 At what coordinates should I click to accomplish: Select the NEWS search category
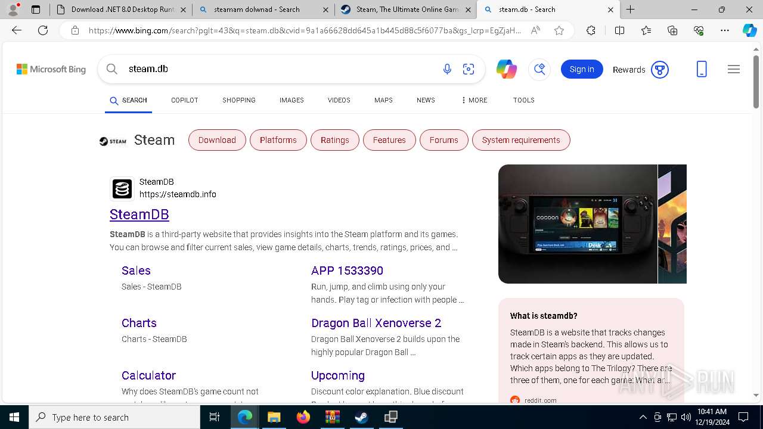tap(426, 100)
